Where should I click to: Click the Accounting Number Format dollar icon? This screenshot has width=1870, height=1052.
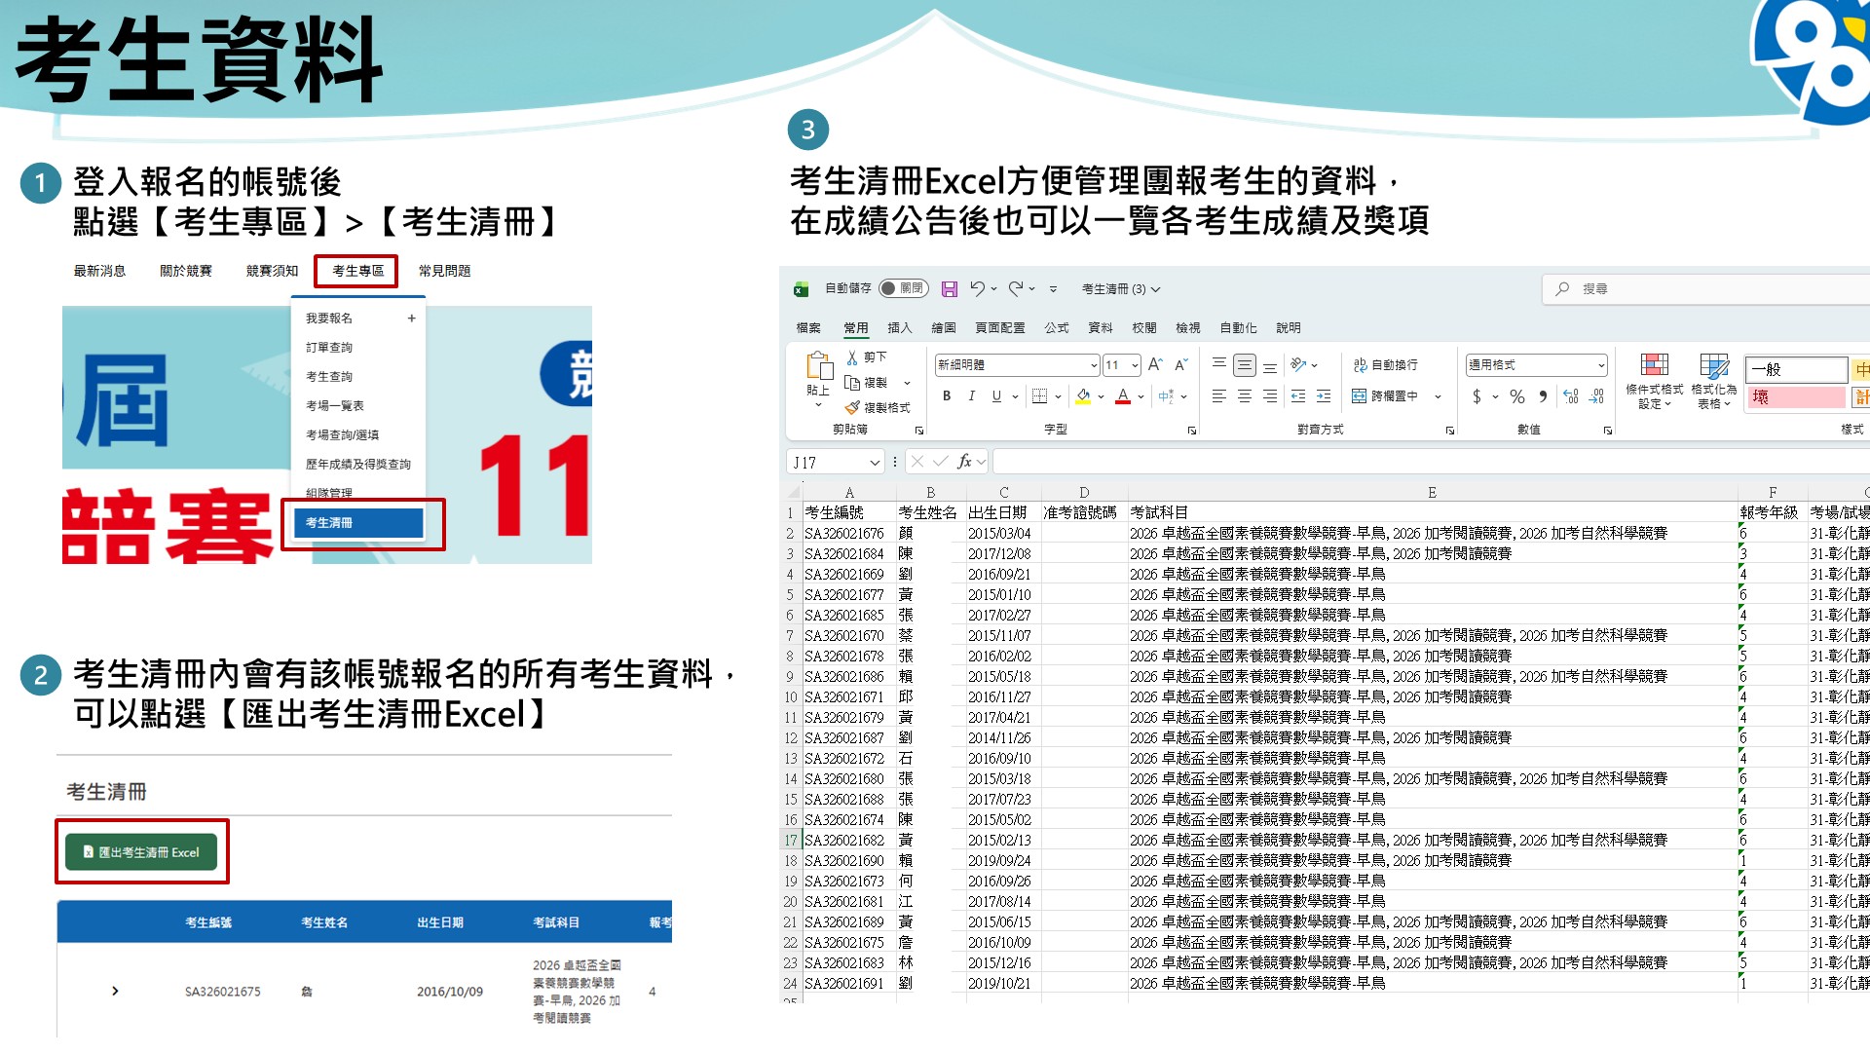pyautogui.click(x=1477, y=396)
